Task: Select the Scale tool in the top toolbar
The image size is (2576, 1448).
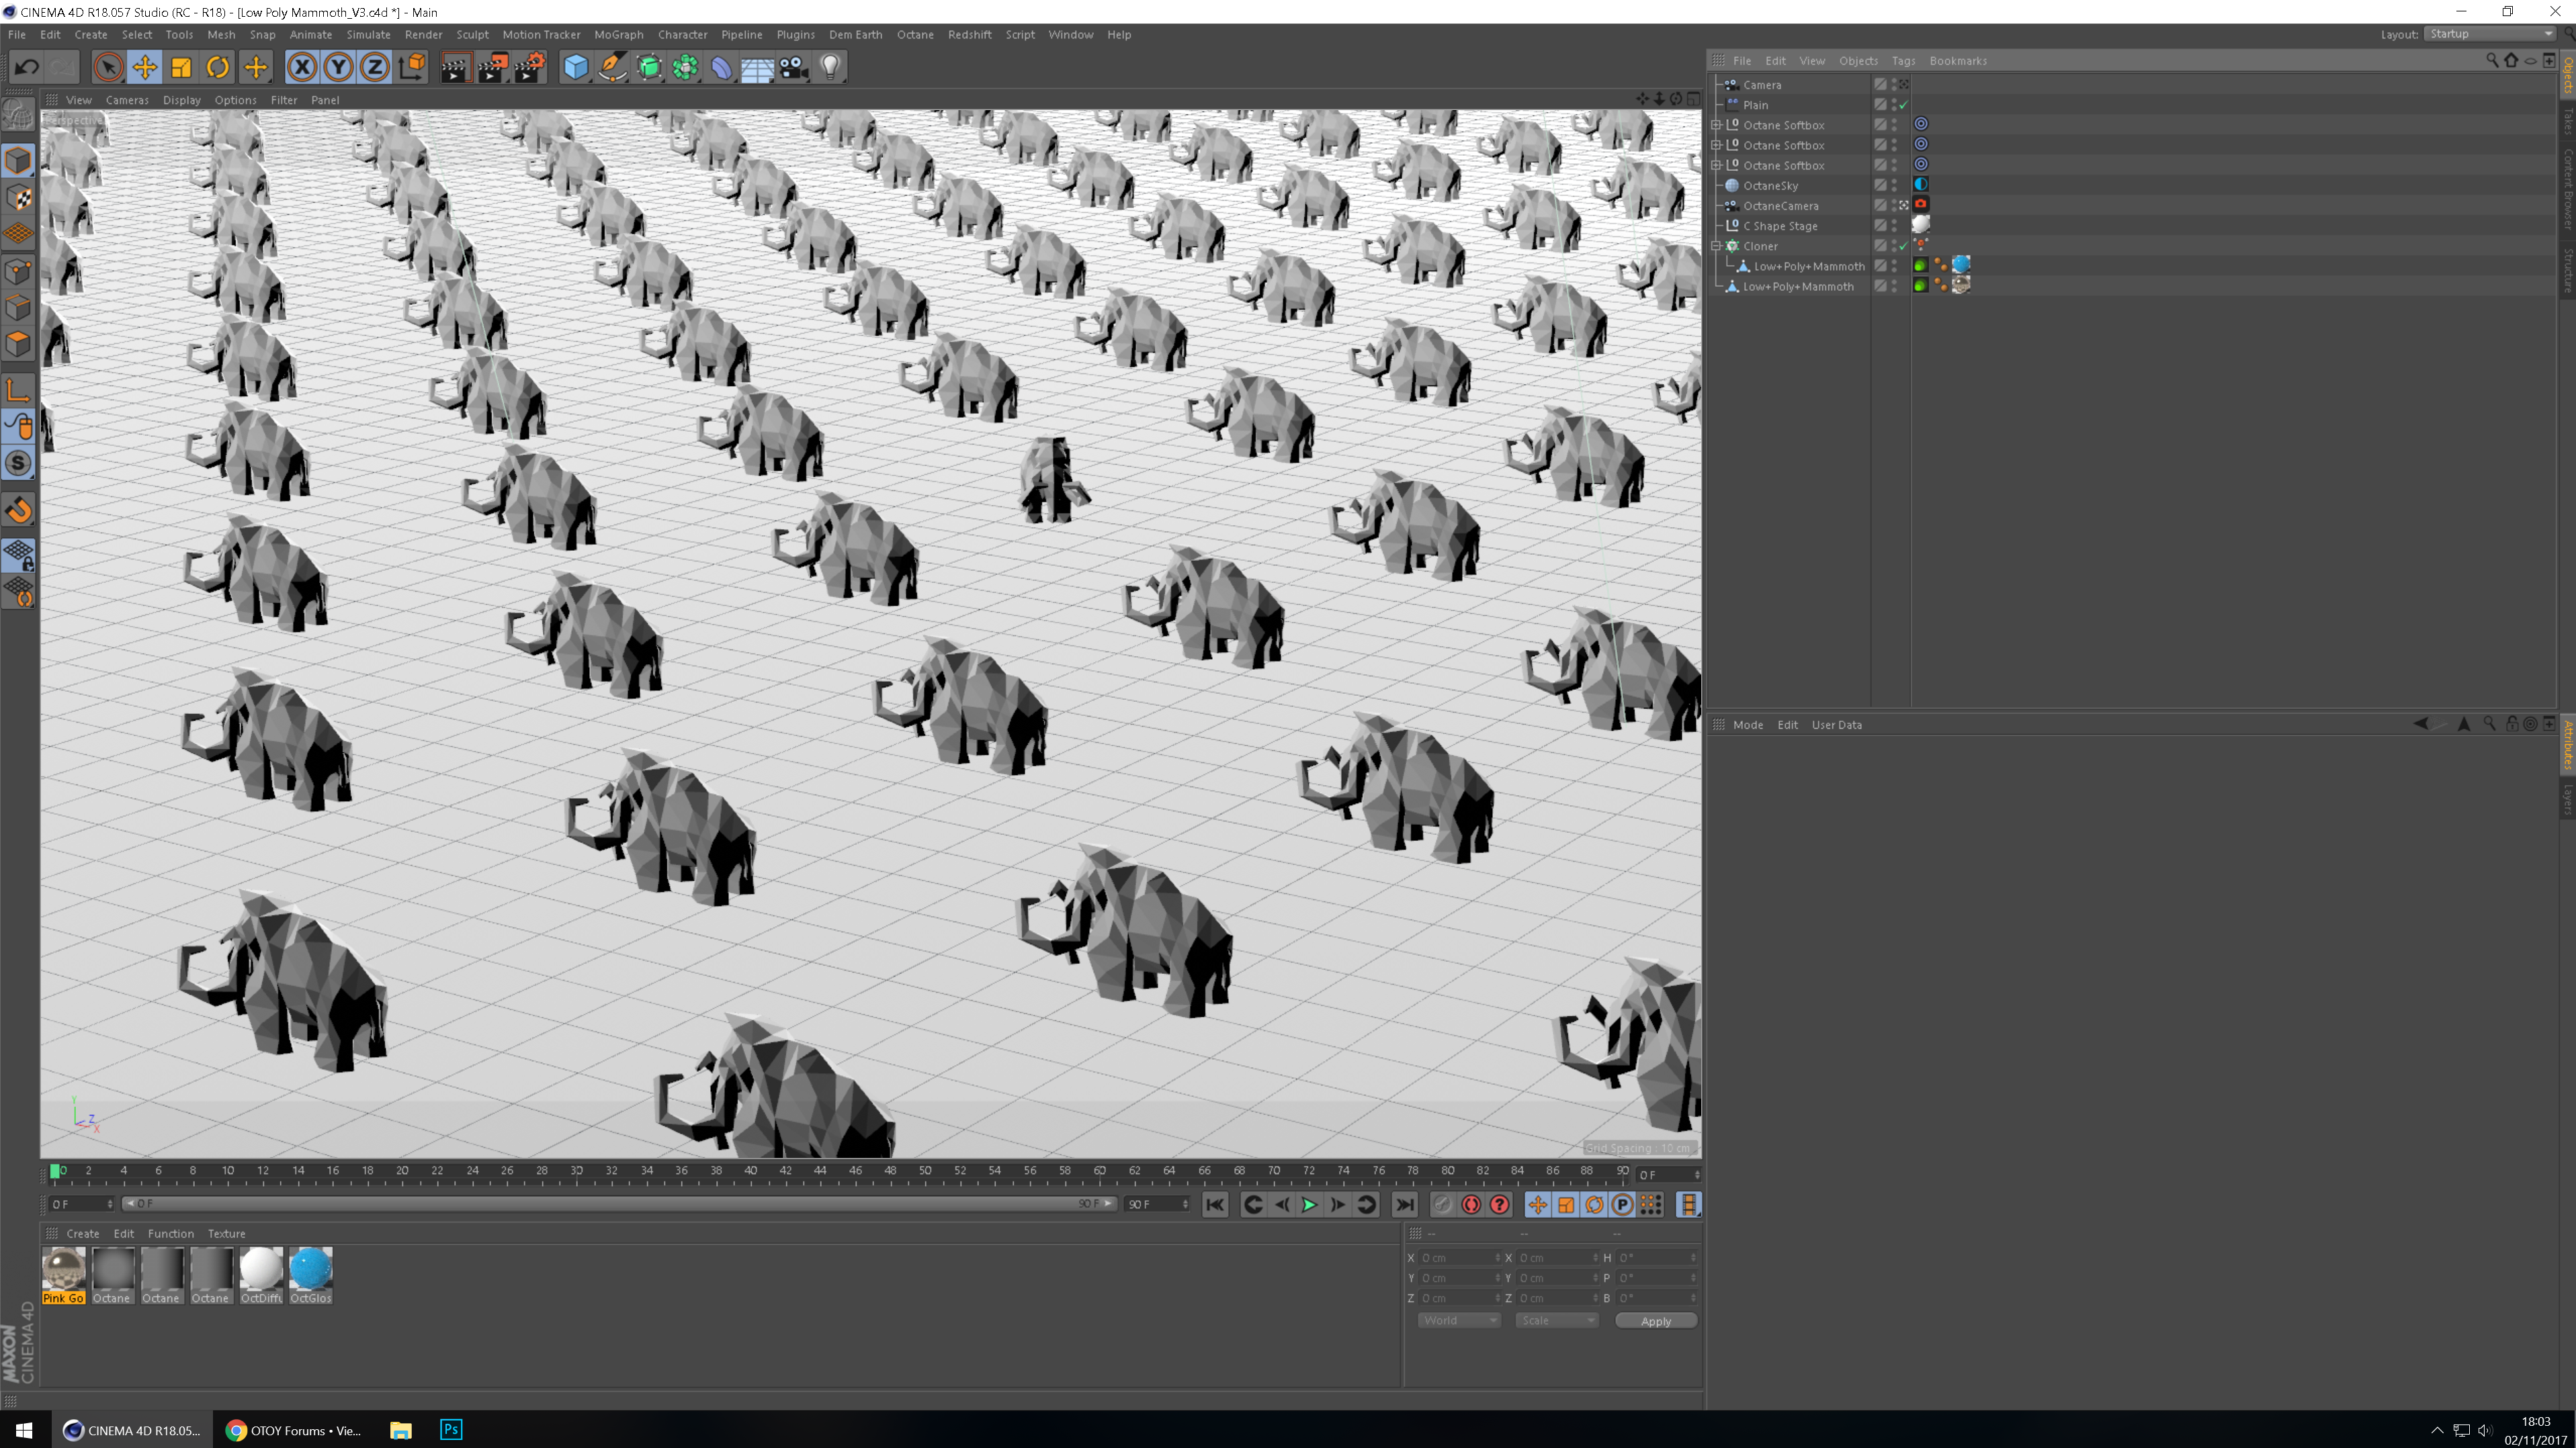Action: [181, 67]
